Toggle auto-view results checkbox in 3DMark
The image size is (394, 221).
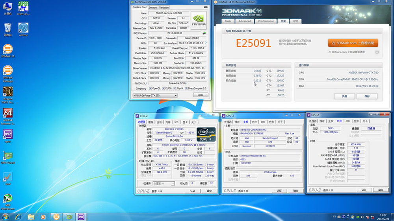pyautogui.click(x=377, y=52)
